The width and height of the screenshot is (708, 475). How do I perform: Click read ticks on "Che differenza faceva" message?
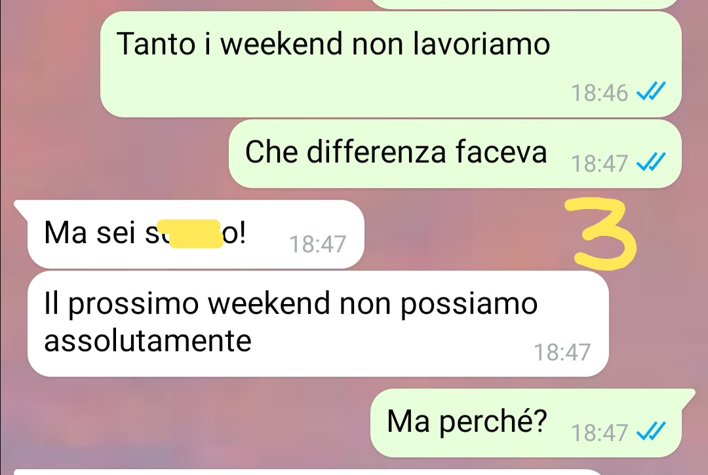tap(651, 162)
